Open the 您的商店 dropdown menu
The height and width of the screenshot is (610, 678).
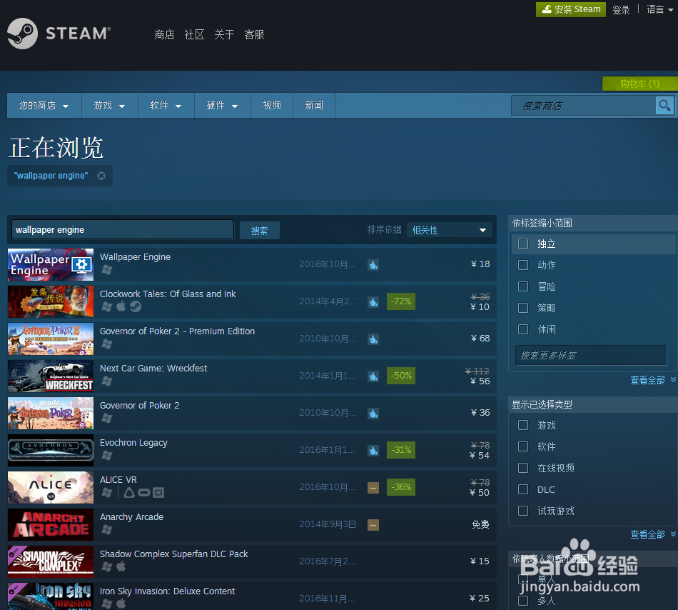point(44,106)
